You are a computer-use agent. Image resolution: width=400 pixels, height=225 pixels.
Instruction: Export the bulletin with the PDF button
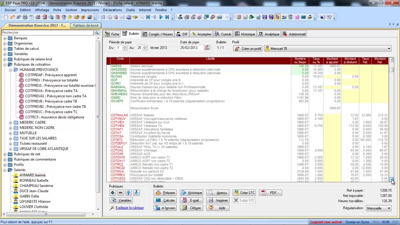click(271, 193)
